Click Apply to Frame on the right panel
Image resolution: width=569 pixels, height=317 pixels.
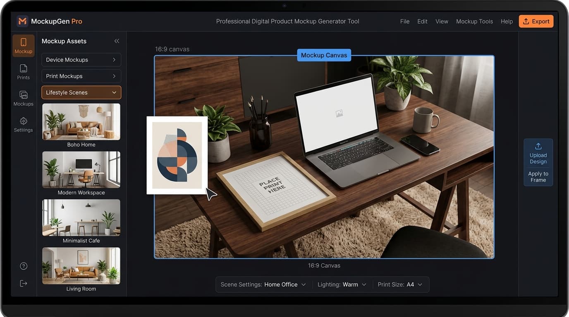538,177
